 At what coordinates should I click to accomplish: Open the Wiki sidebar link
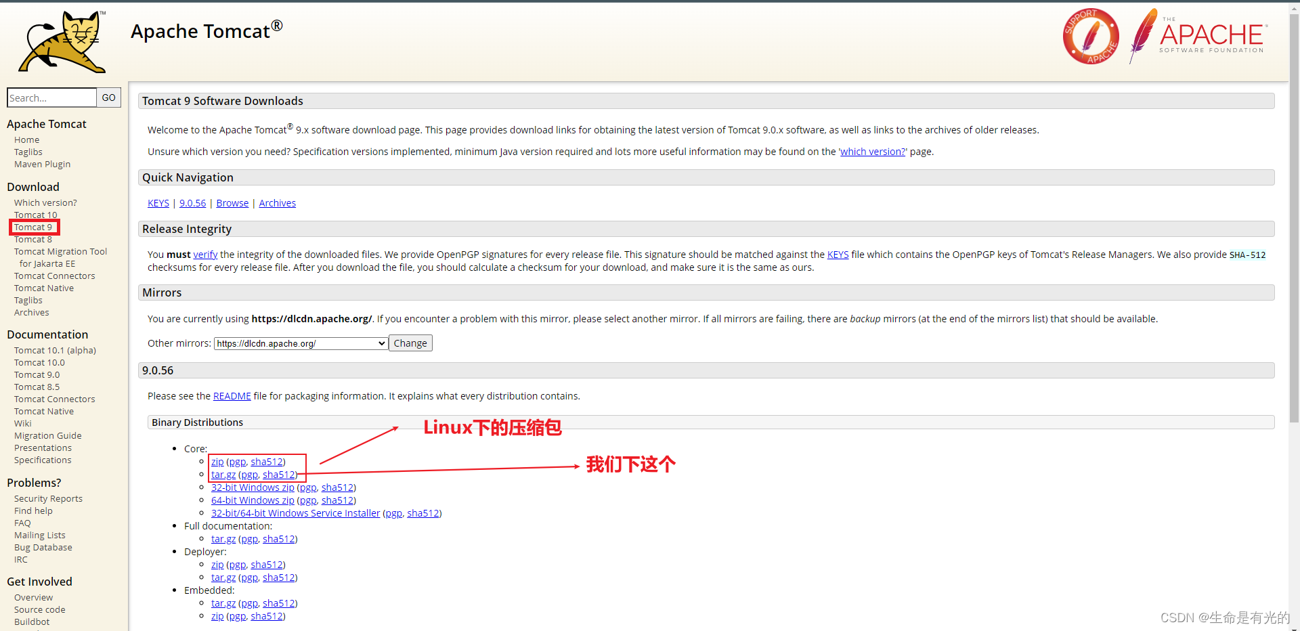coord(23,423)
